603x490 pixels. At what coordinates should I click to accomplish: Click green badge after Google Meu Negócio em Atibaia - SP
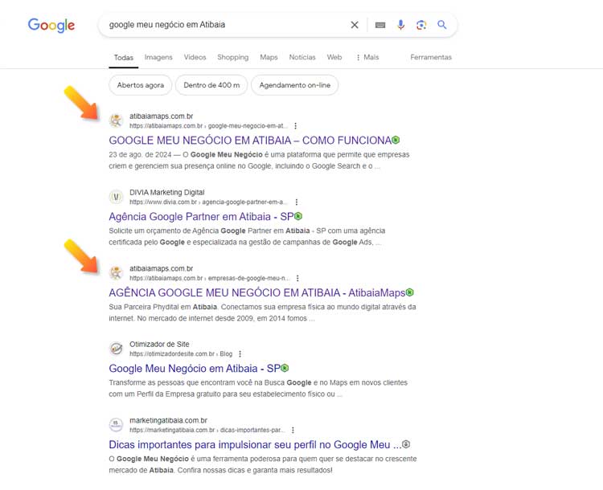tap(284, 368)
